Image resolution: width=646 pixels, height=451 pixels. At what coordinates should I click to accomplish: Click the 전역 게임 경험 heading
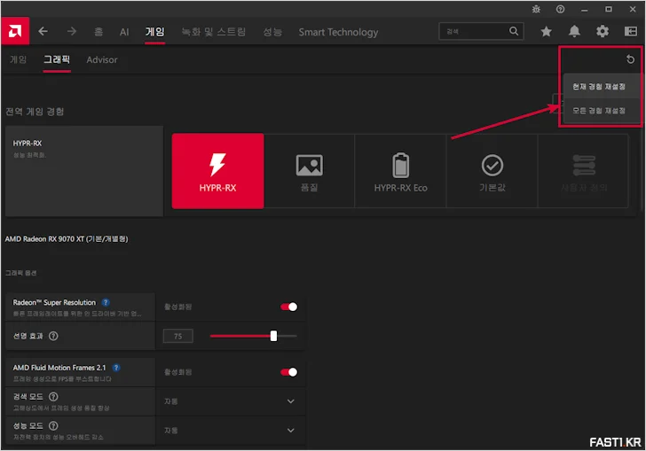tap(35, 112)
